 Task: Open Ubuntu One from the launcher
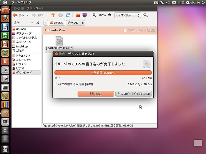(x=5, y=61)
